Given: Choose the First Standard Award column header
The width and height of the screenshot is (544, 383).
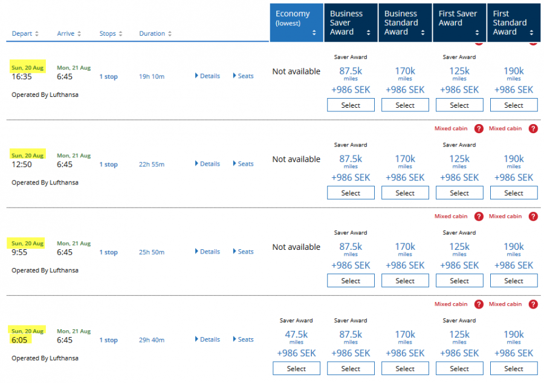Looking at the screenshot, I should coord(514,22).
